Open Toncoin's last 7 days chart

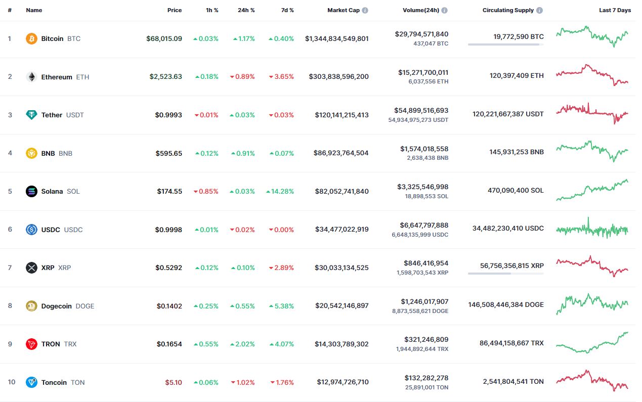coord(592,381)
